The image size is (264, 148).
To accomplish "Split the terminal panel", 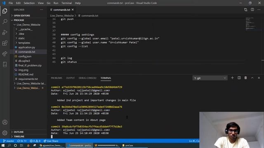I will point(239,78).
